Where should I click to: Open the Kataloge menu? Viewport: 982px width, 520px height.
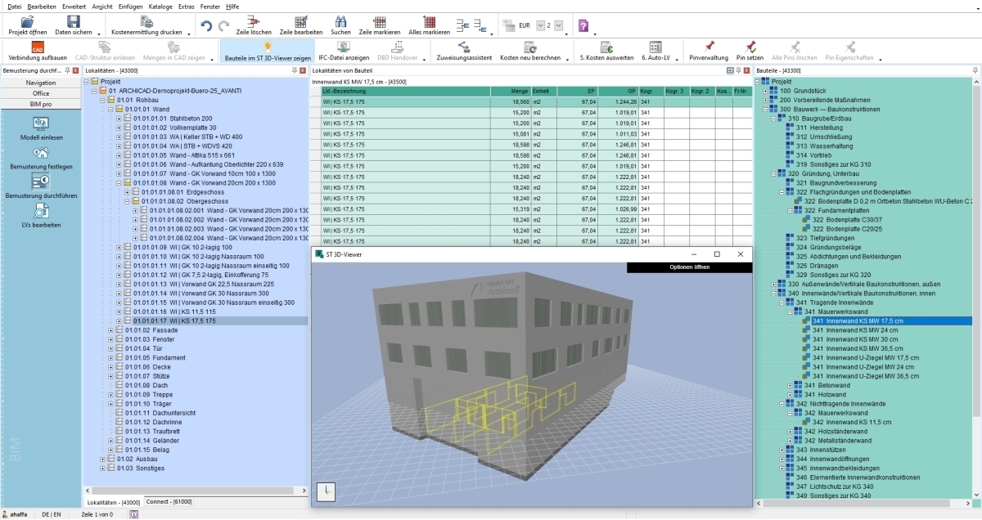[160, 6]
